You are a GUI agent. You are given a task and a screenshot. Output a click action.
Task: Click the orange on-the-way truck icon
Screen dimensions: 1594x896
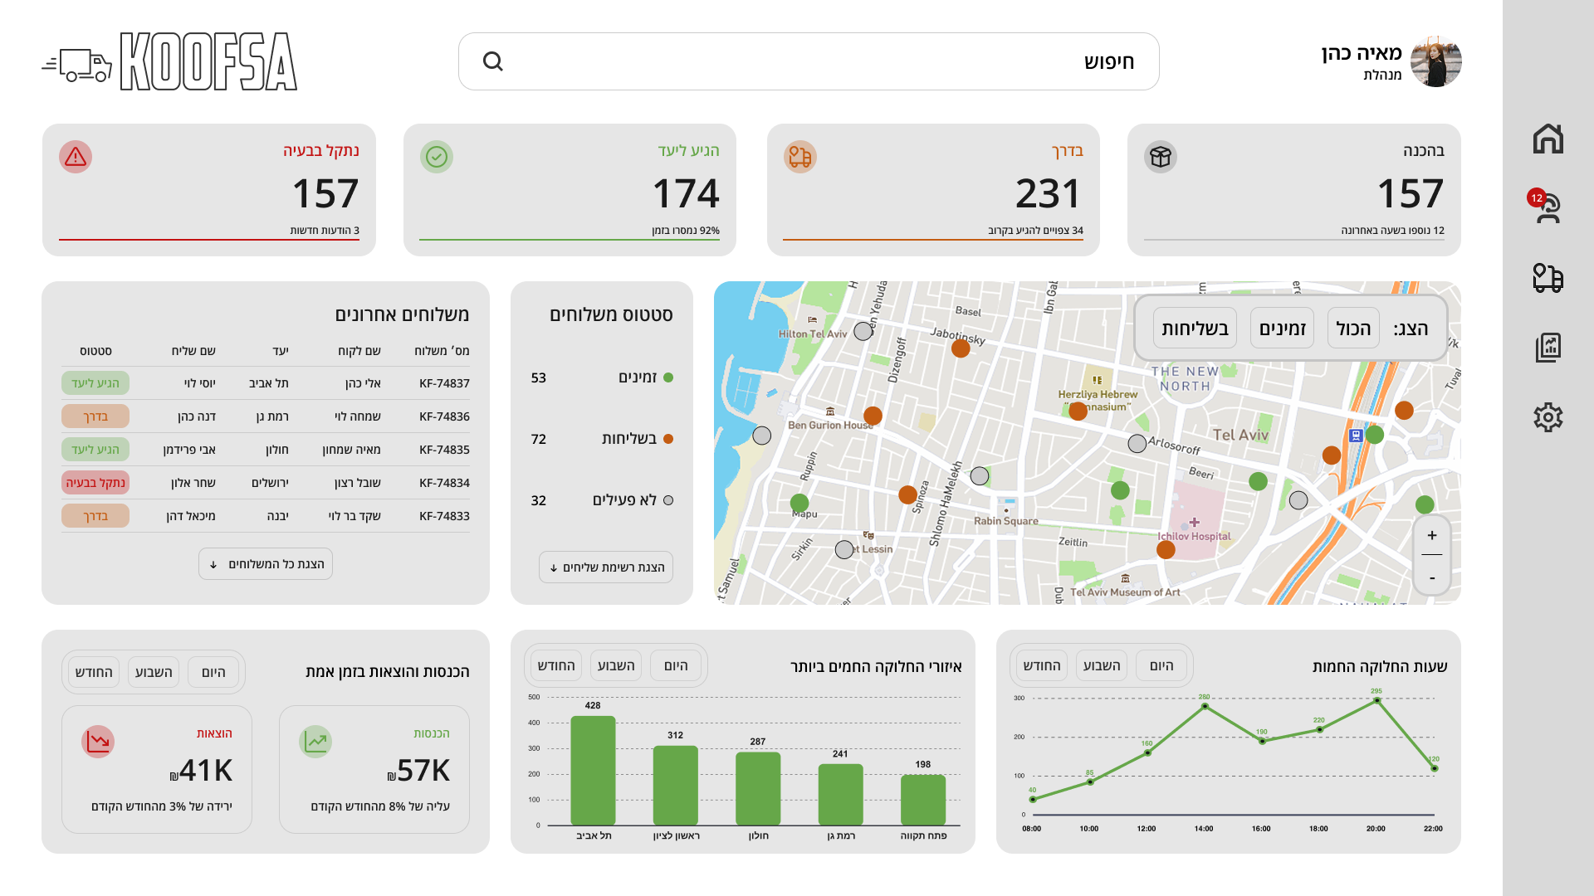pyautogui.click(x=800, y=157)
